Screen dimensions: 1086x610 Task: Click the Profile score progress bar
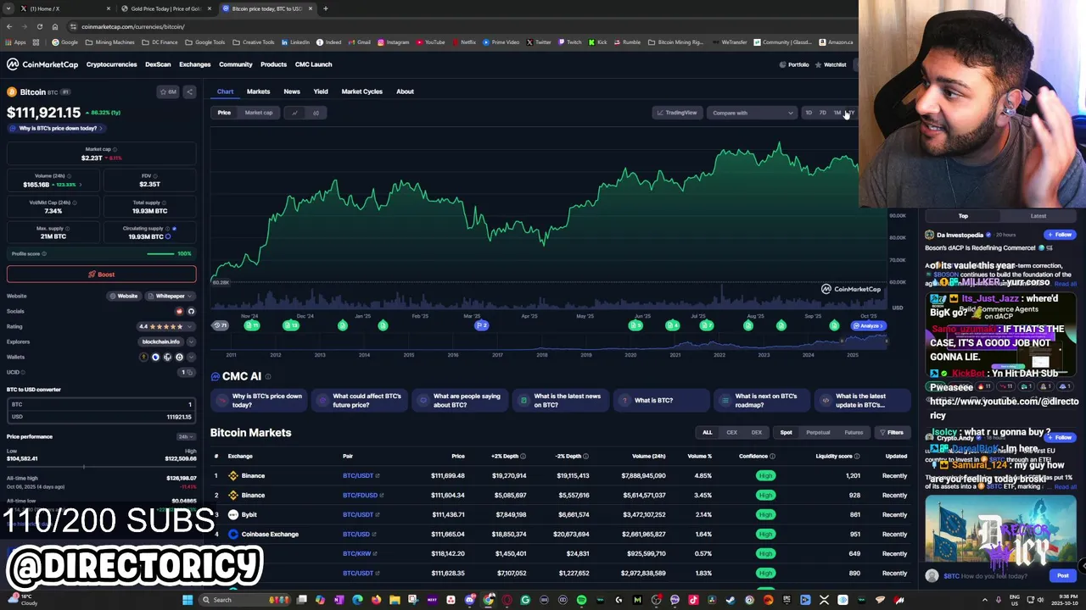point(160,253)
